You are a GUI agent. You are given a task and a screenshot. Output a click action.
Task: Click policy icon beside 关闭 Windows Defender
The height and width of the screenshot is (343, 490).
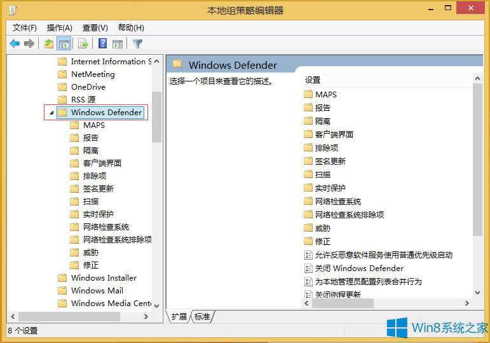[308, 269]
